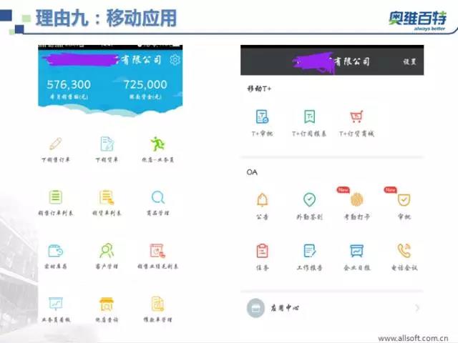
Task: Tap the orange storefront icon
Action: pos(107,304)
